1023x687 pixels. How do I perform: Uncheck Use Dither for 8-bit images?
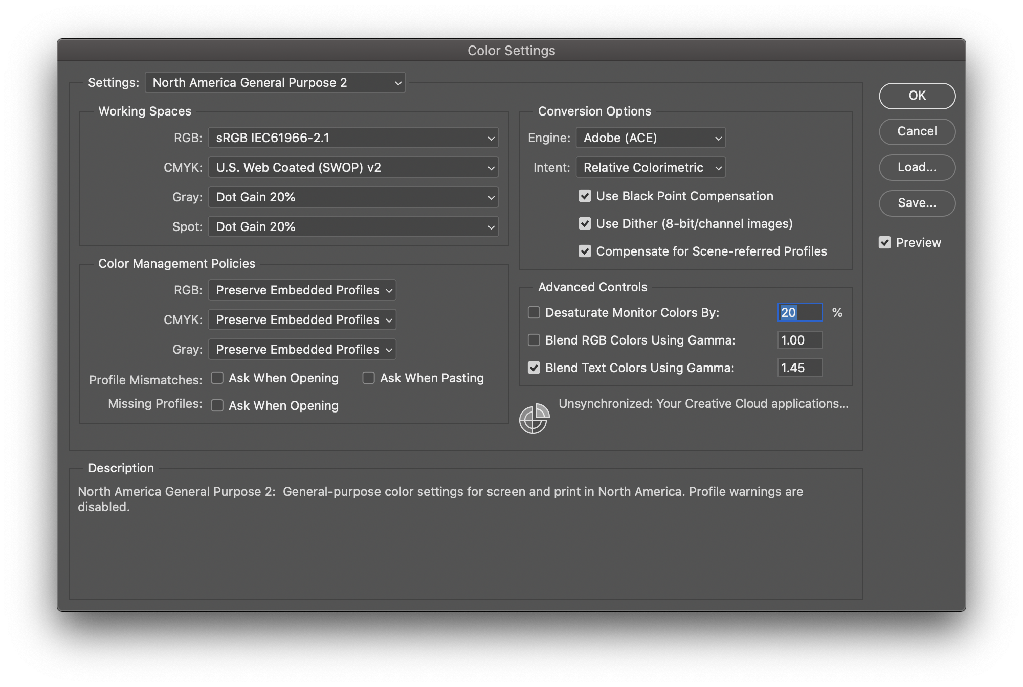click(x=585, y=223)
